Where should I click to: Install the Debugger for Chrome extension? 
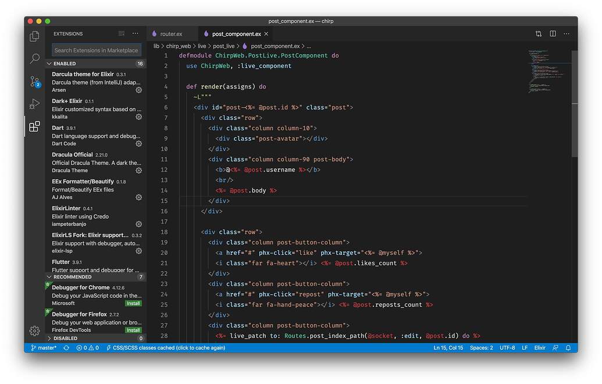(x=133, y=303)
